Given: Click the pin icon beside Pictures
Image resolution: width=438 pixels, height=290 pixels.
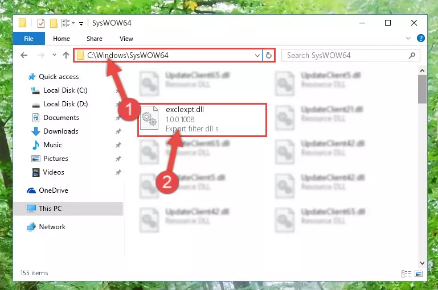Looking at the screenshot, I should 118,159.
